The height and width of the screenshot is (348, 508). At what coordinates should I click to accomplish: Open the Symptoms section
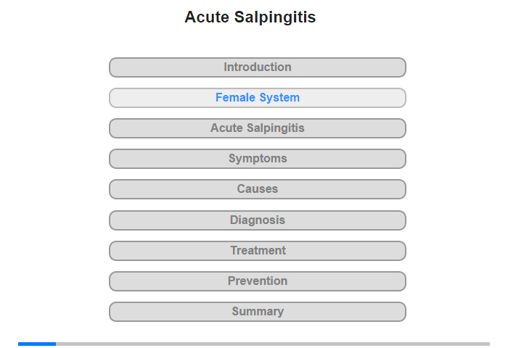click(x=258, y=159)
